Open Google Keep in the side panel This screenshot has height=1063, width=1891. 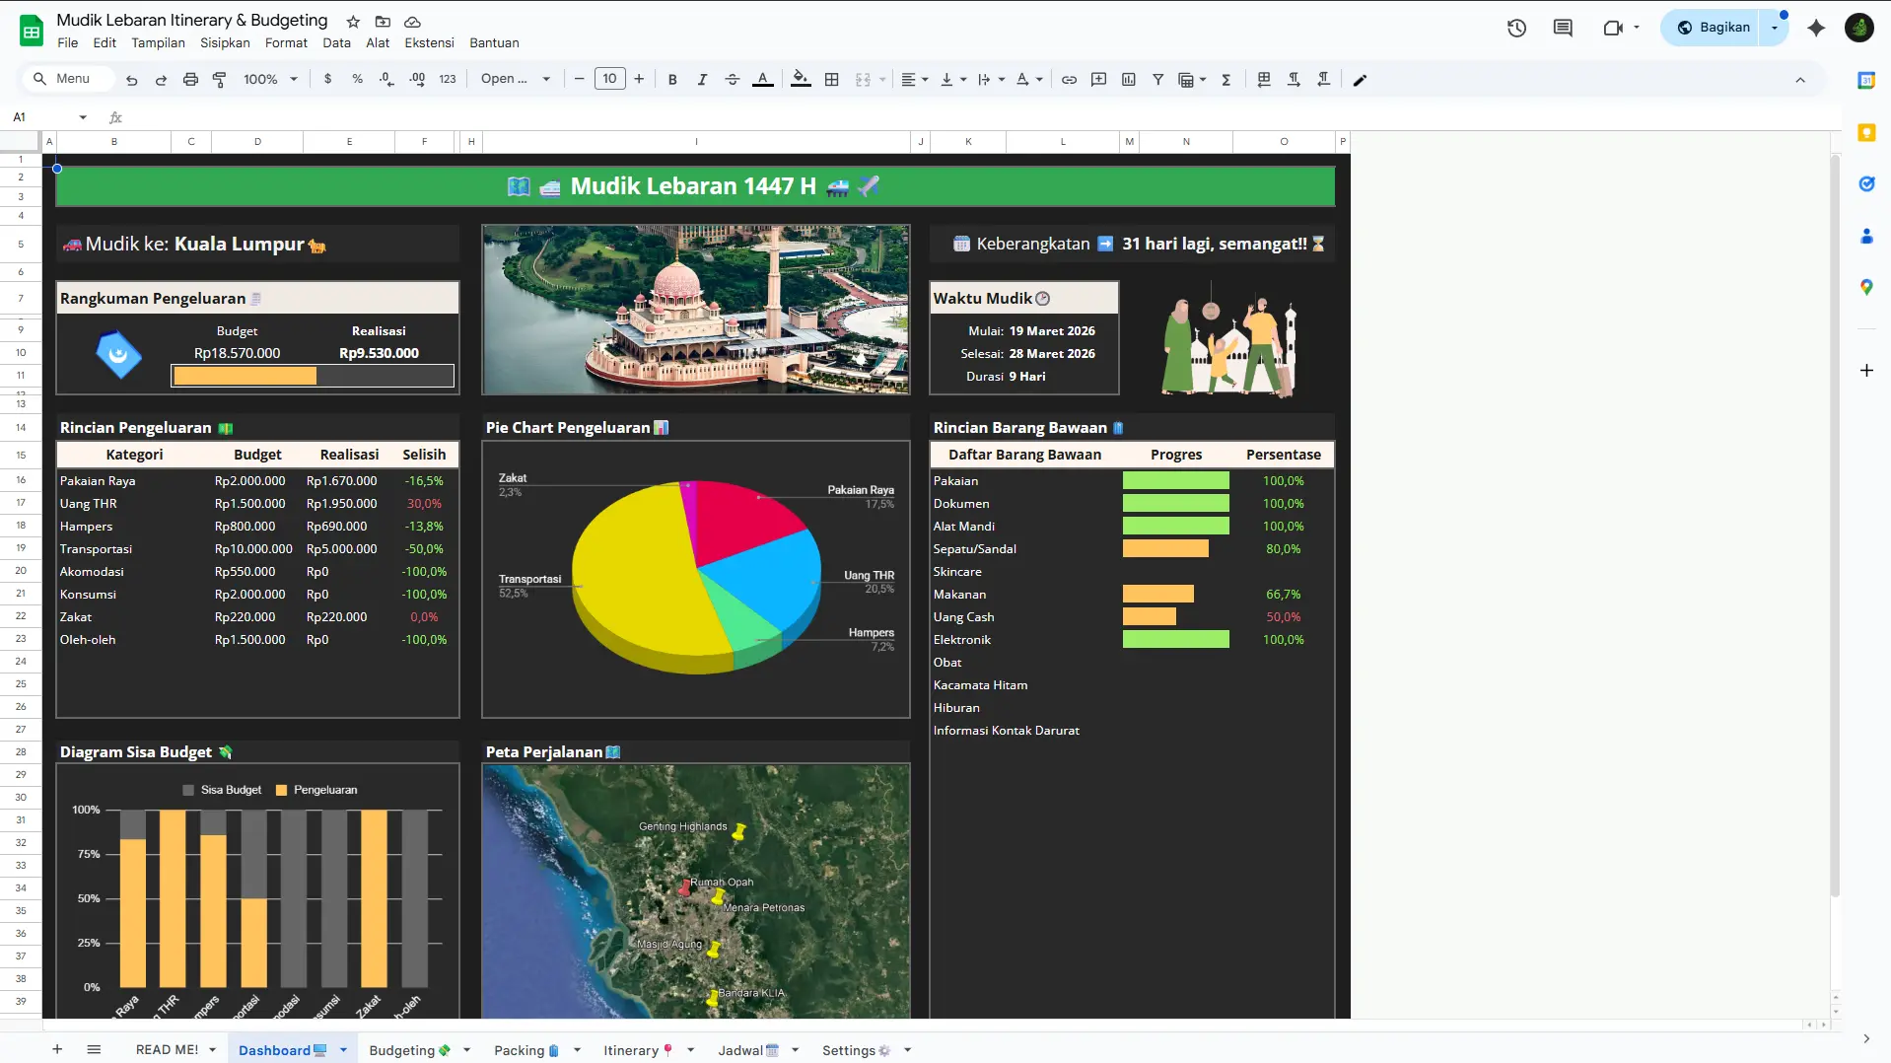point(1865,132)
